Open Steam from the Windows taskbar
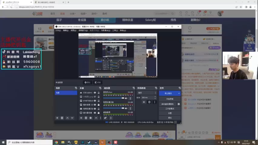 (x=89, y=142)
